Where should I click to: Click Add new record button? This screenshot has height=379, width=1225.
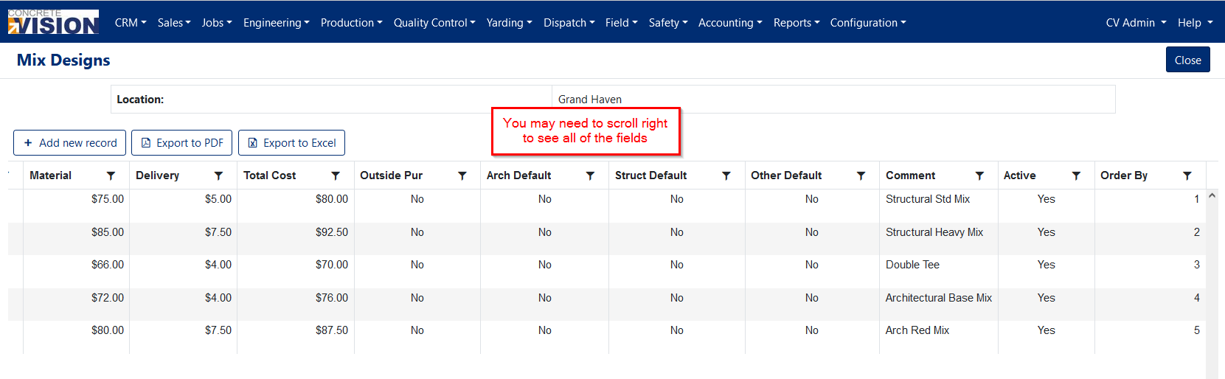(69, 143)
